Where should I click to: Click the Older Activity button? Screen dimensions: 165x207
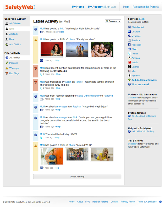(x=77, y=177)
